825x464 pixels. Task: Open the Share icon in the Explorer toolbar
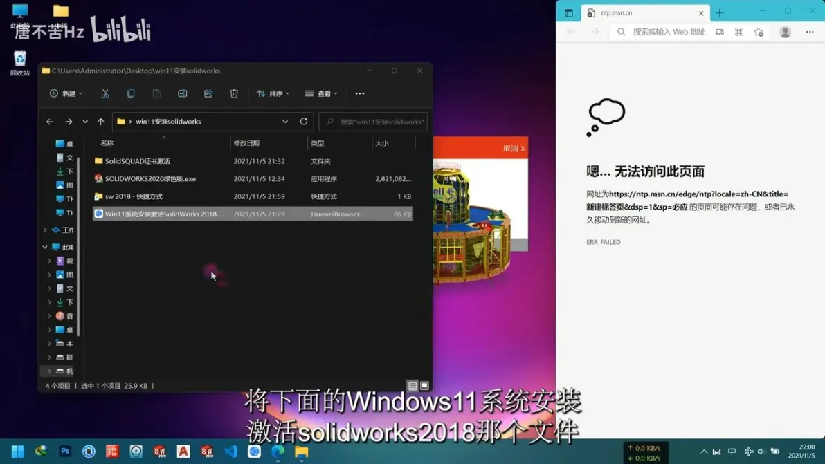209,93
